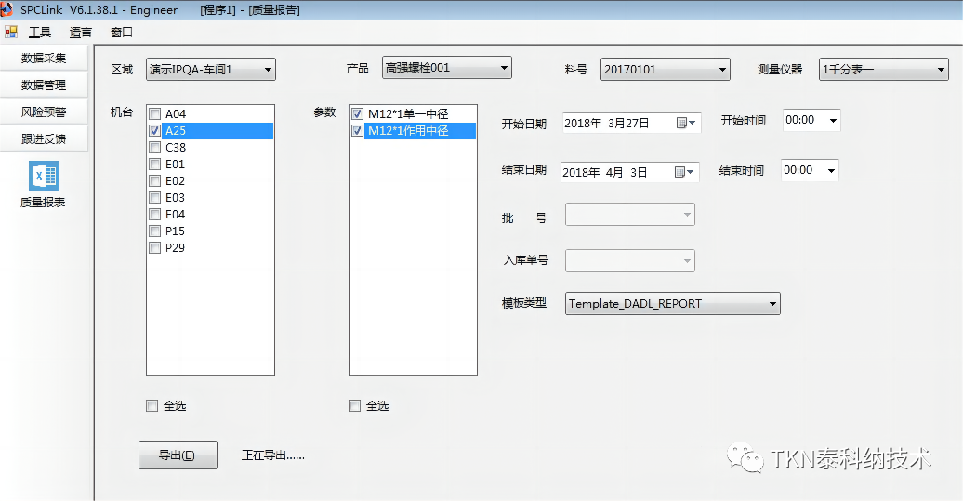The height and width of the screenshot is (501, 963).
Task: Open calendar picker for 开始日期
Action: click(x=685, y=123)
